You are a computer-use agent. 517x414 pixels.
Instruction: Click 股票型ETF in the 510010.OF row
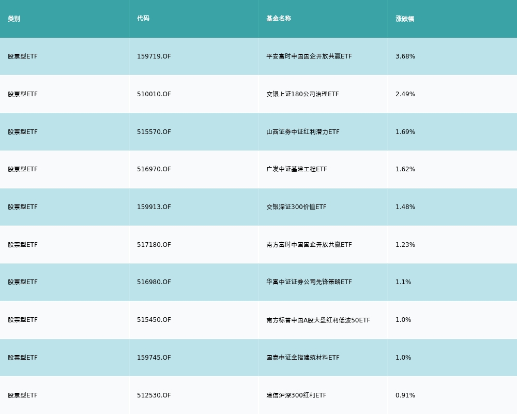click(x=23, y=94)
